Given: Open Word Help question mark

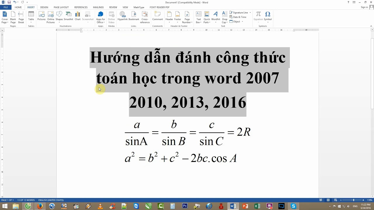Looking at the screenshot, I should (348, 2).
